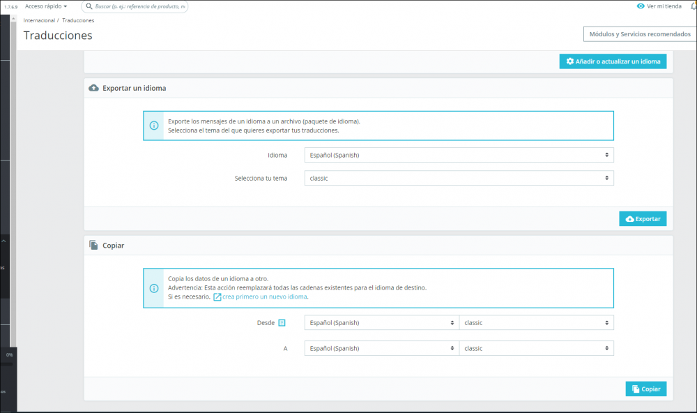Click the help icon next to Desde
This screenshot has width=697, height=413.
282,322
